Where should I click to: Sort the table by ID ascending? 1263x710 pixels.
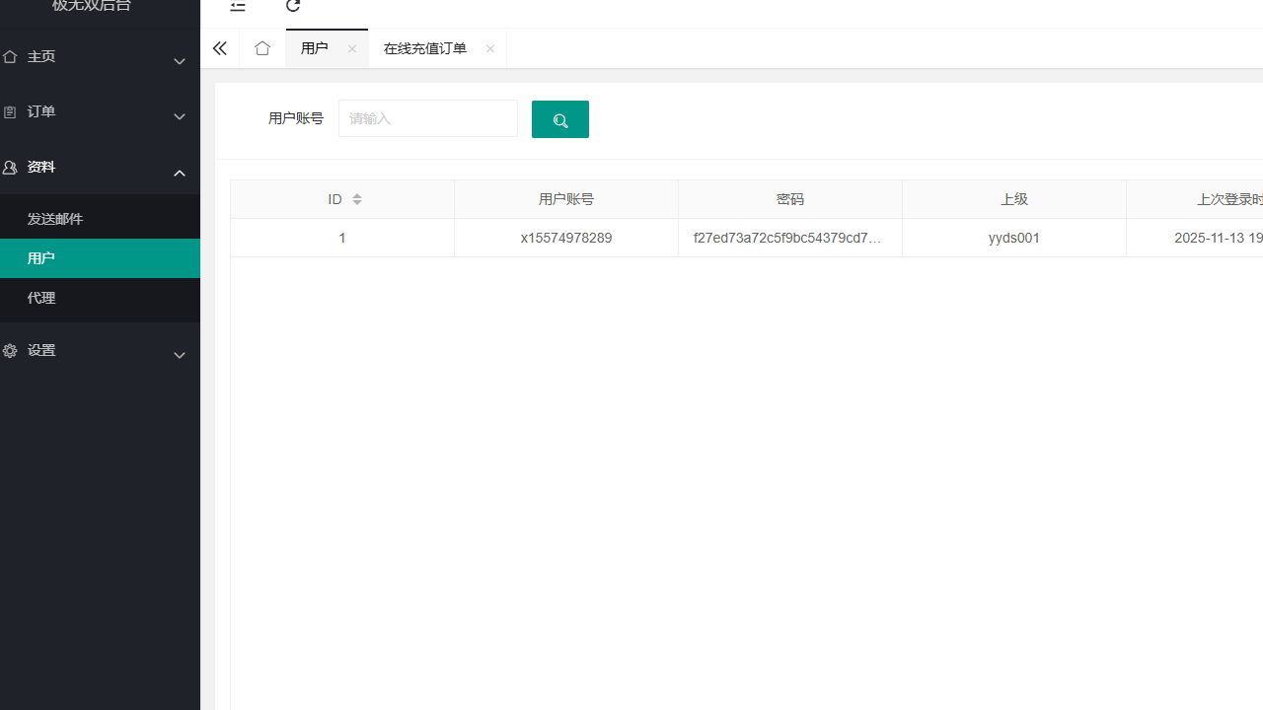click(x=356, y=194)
